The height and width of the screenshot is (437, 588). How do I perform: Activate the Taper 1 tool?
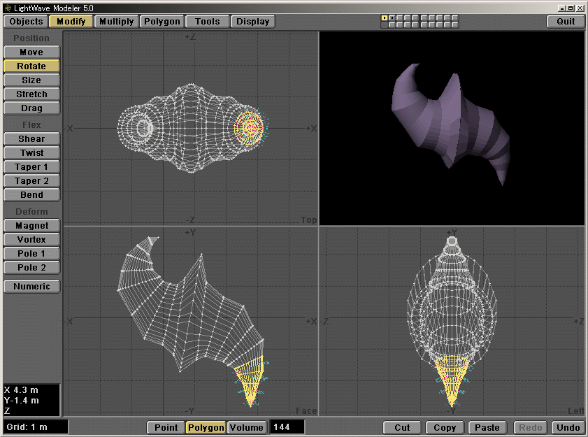31,166
